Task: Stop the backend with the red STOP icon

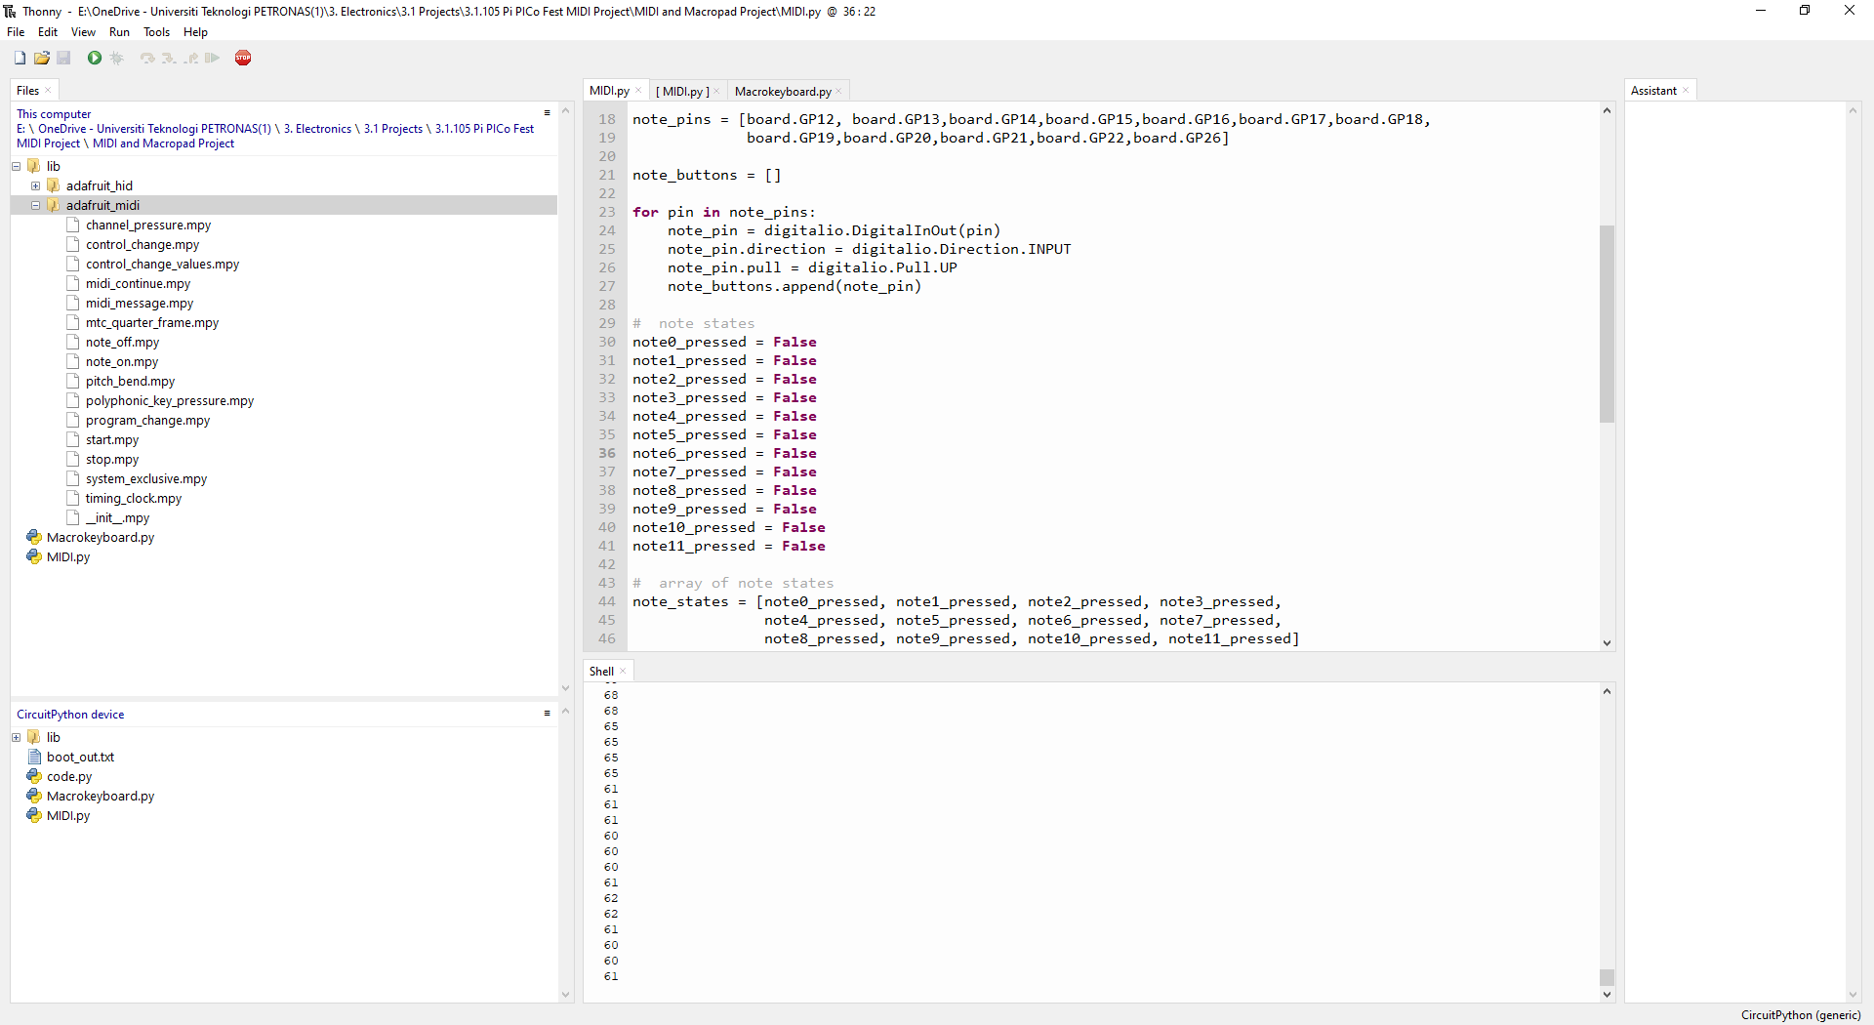Action: pyautogui.click(x=243, y=58)
